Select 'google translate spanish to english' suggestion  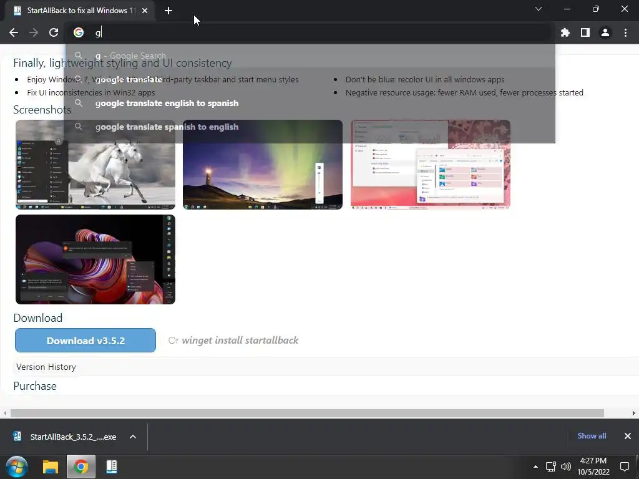[x=310, y=127]
